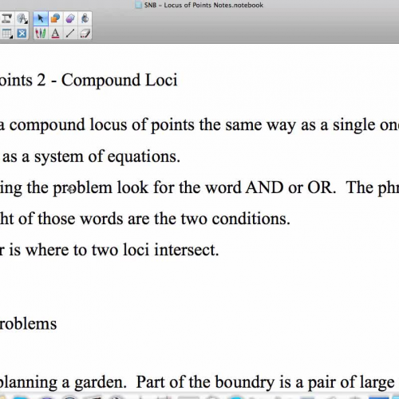399x399 pixels.
Task: Select the arrow Select tool
Action: (41, 18)
